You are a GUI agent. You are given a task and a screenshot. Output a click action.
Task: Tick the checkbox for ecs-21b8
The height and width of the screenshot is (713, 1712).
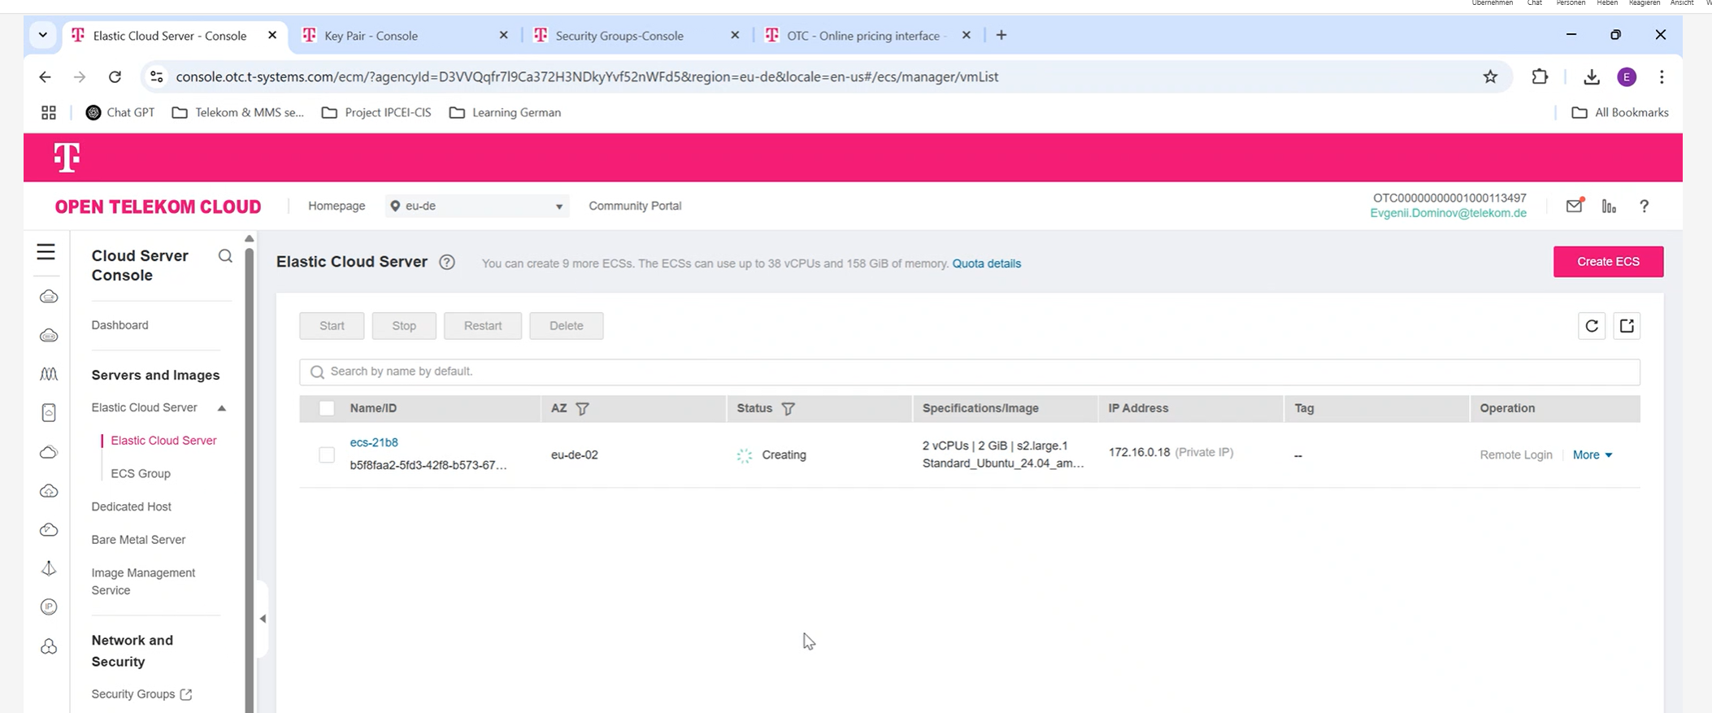coord(327,455)
